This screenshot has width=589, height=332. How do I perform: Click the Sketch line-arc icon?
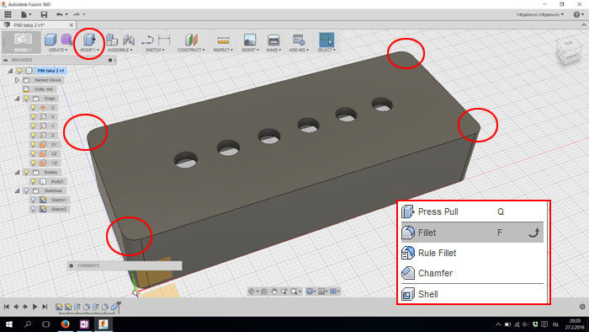coord(147,40)
